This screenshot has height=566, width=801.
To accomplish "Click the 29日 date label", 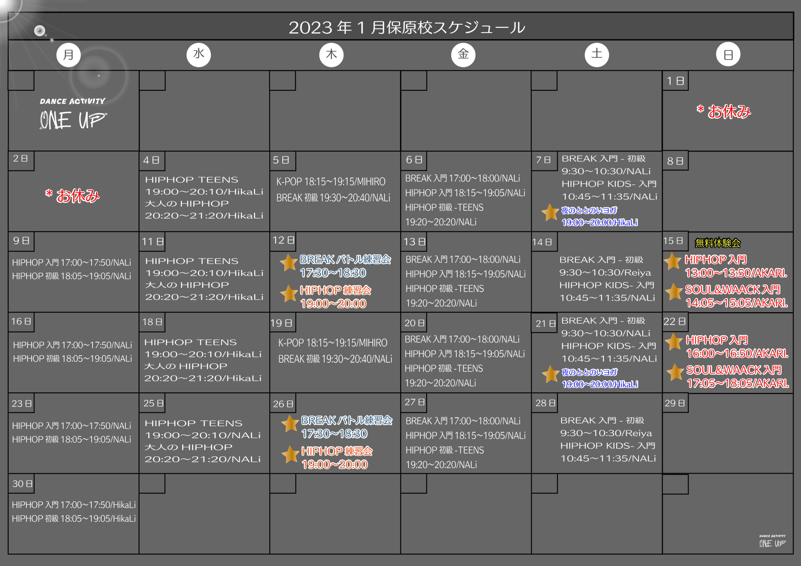I will tap(675, 403).
